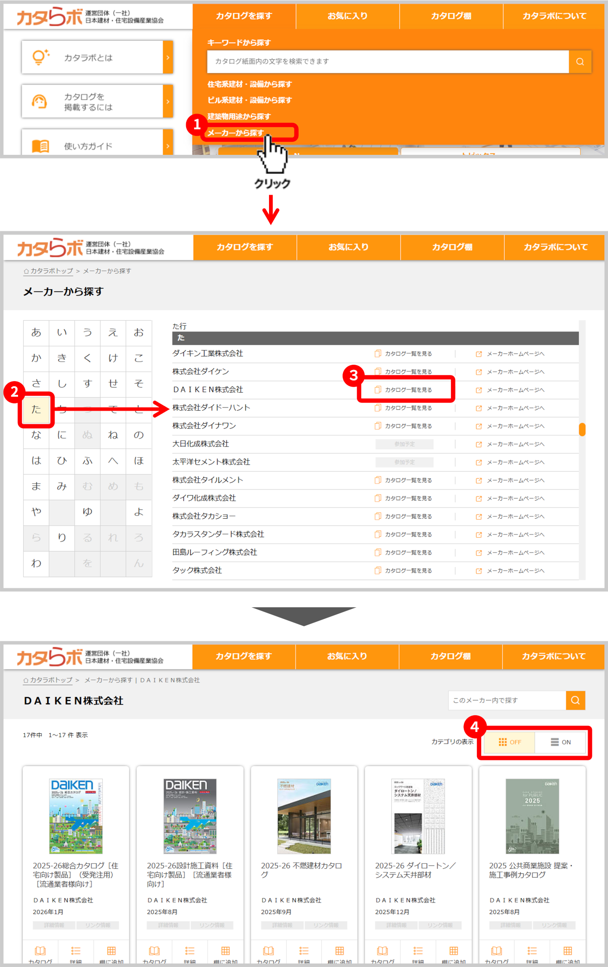Click the chevron on 使い方ガイド button
This screenshot has width=608, height=967.
[168, 145]
